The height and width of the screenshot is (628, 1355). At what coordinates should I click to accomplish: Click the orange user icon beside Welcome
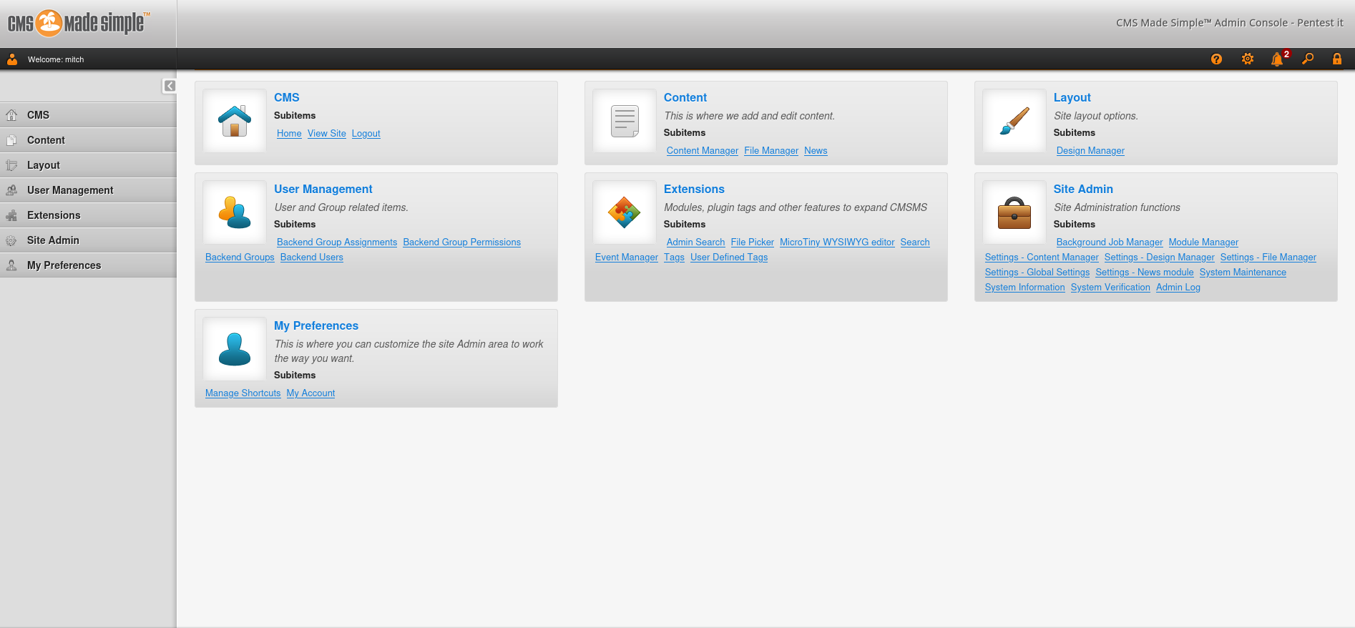click(x=12, y=59)
